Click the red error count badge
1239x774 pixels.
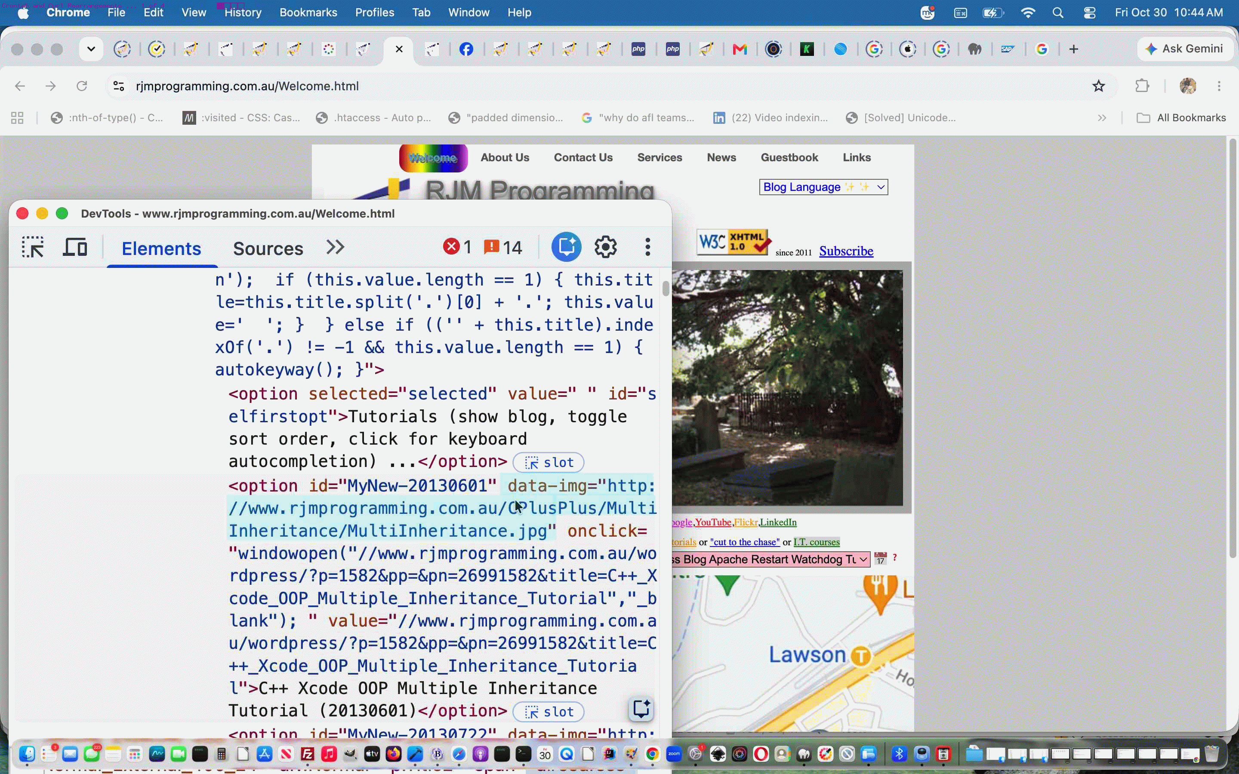(457, 247)
